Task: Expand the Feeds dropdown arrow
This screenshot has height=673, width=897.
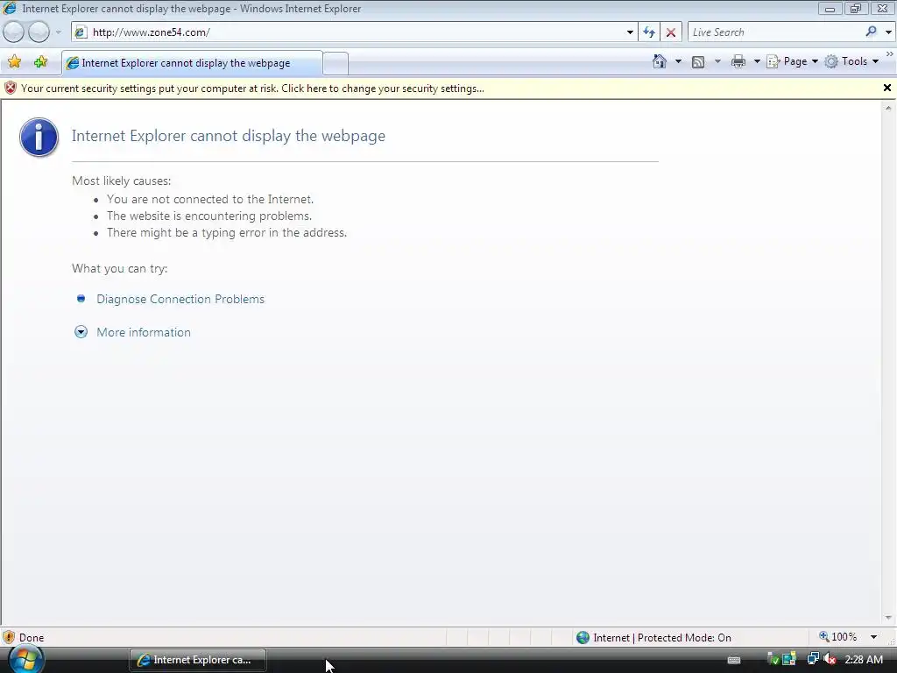Action: coord(717,61)
